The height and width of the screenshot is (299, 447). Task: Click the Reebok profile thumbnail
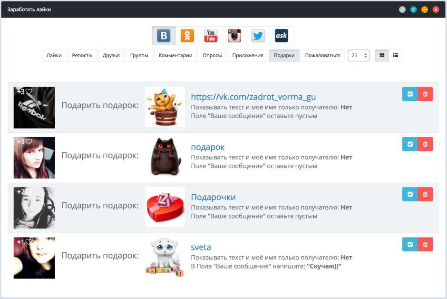(x=34, y=108)
